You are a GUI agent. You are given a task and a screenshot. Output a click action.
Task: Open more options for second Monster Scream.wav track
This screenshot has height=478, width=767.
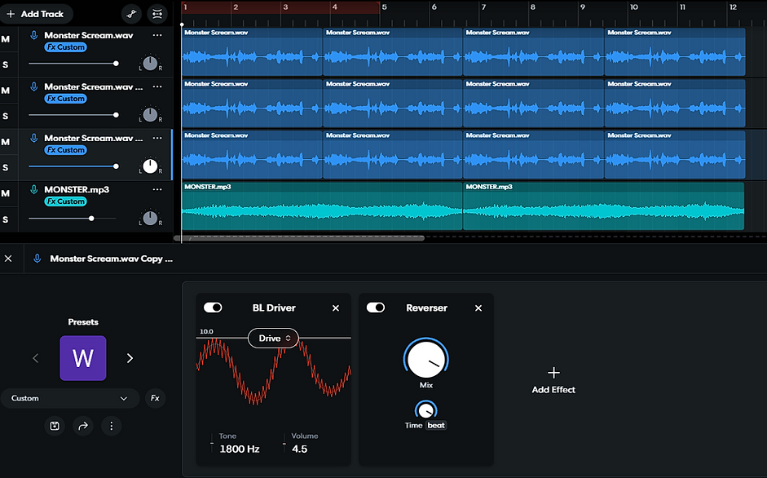(157, 86)
